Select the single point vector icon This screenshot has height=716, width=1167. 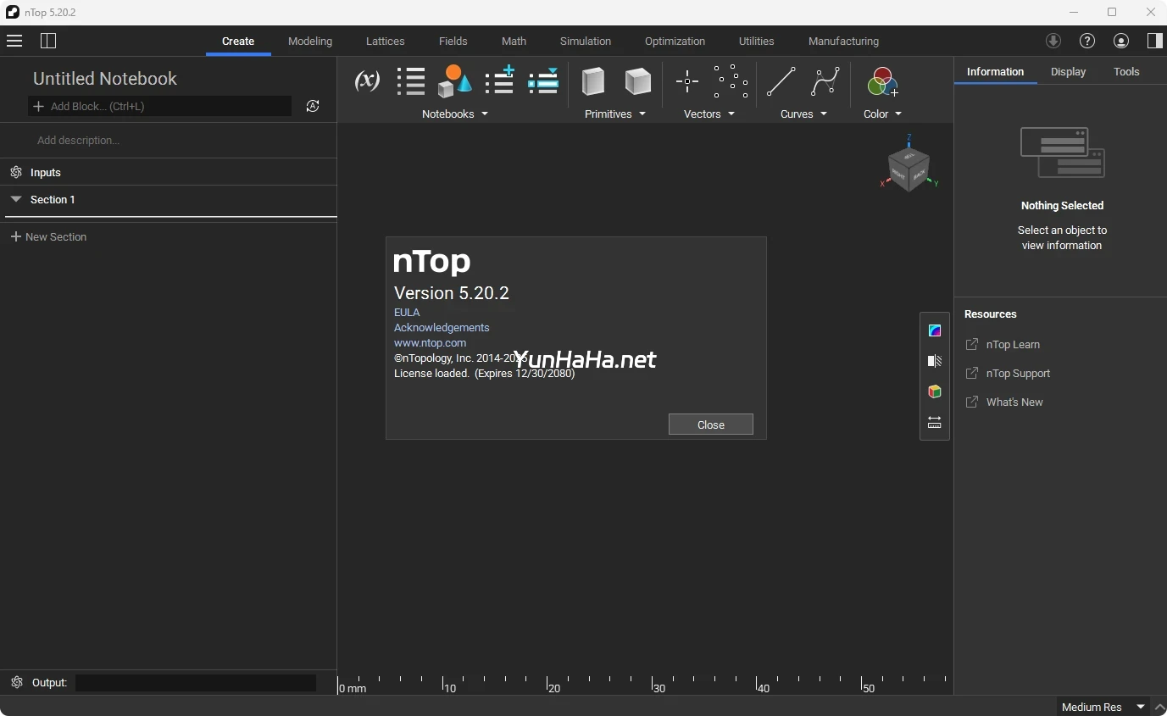(x=686, y=81)
